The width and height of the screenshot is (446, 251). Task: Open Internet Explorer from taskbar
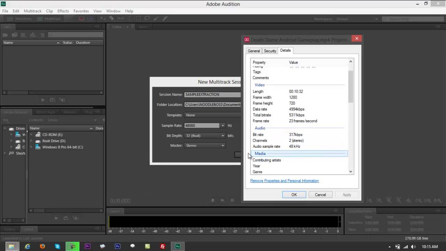coord(27,246)
